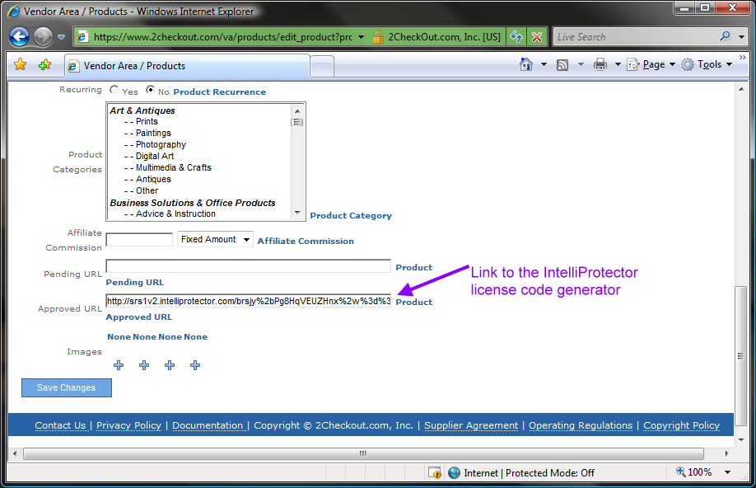Open the Privacy Policy footer link
The height and width of the screenshot is (488, 756).
point(128,425)
